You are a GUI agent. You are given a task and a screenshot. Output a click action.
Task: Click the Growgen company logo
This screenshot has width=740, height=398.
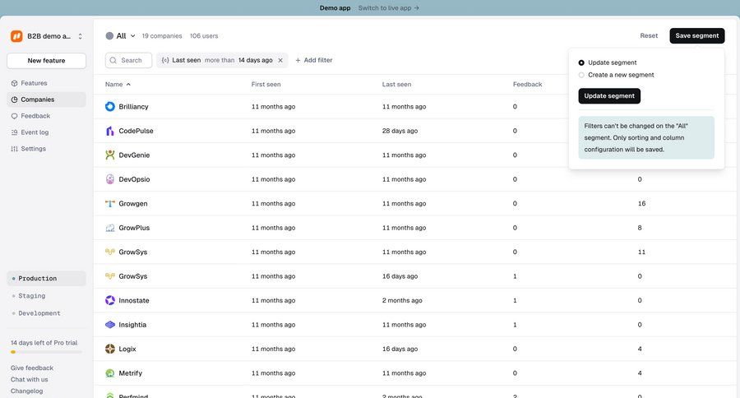[110, 203]
